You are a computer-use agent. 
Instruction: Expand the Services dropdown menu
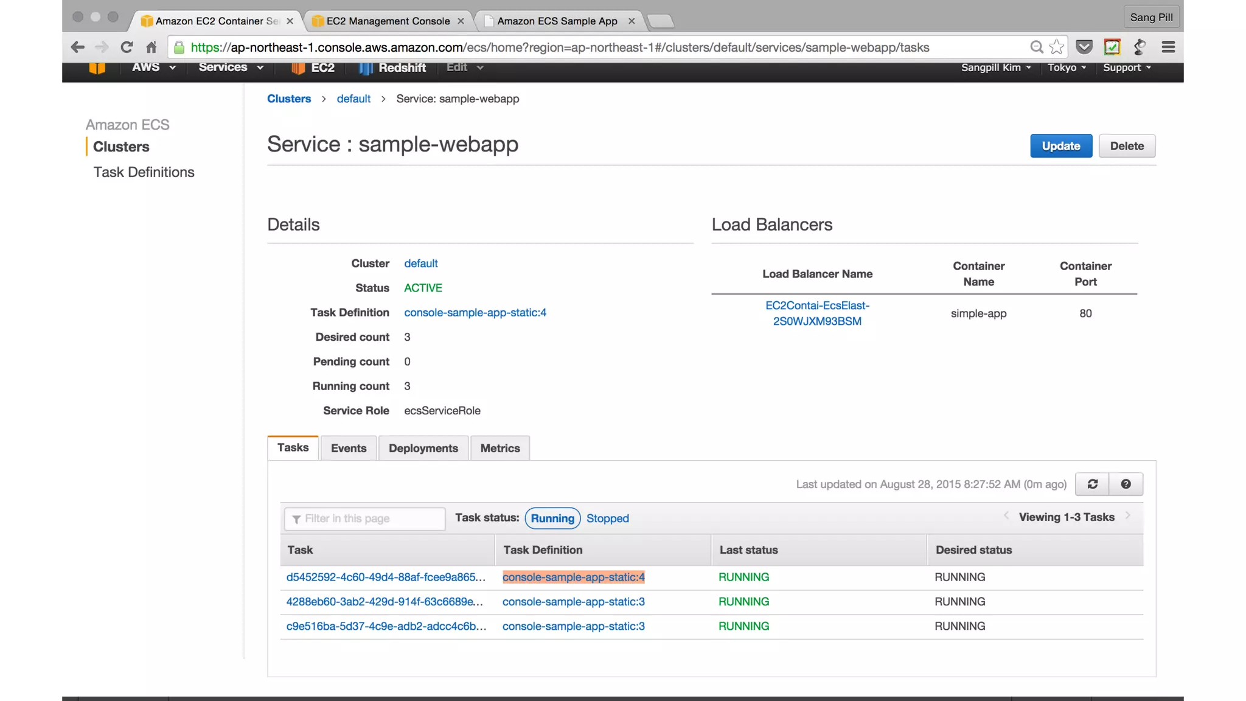[x=231, y=68]
